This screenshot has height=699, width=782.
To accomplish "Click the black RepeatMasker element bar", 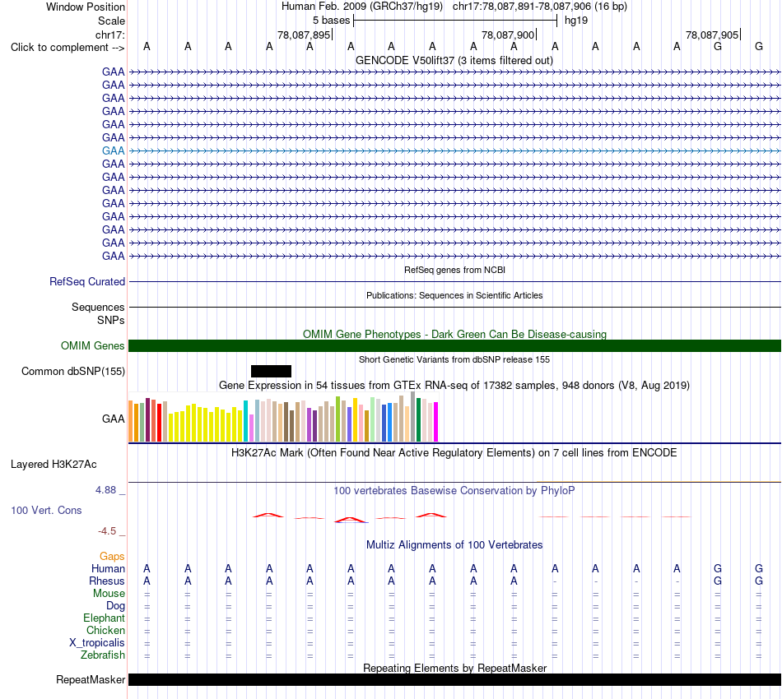I will [454, 679].
